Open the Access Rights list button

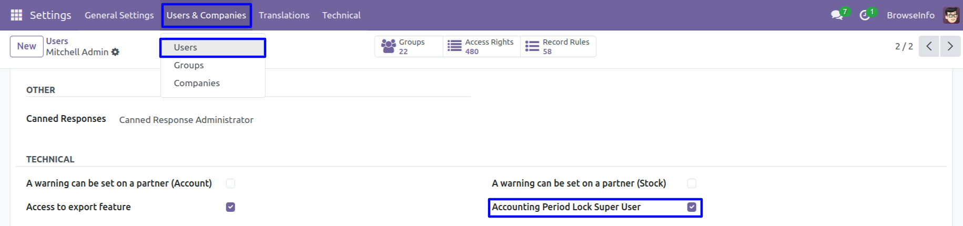pyautogui.click(x=481, y=46)
